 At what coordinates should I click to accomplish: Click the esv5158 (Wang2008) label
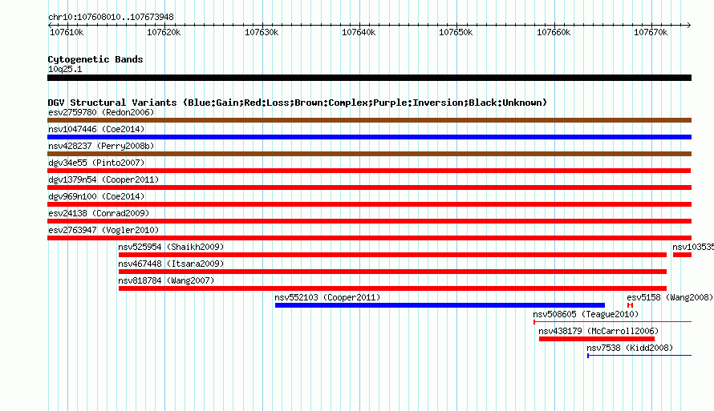coord(670,297)
